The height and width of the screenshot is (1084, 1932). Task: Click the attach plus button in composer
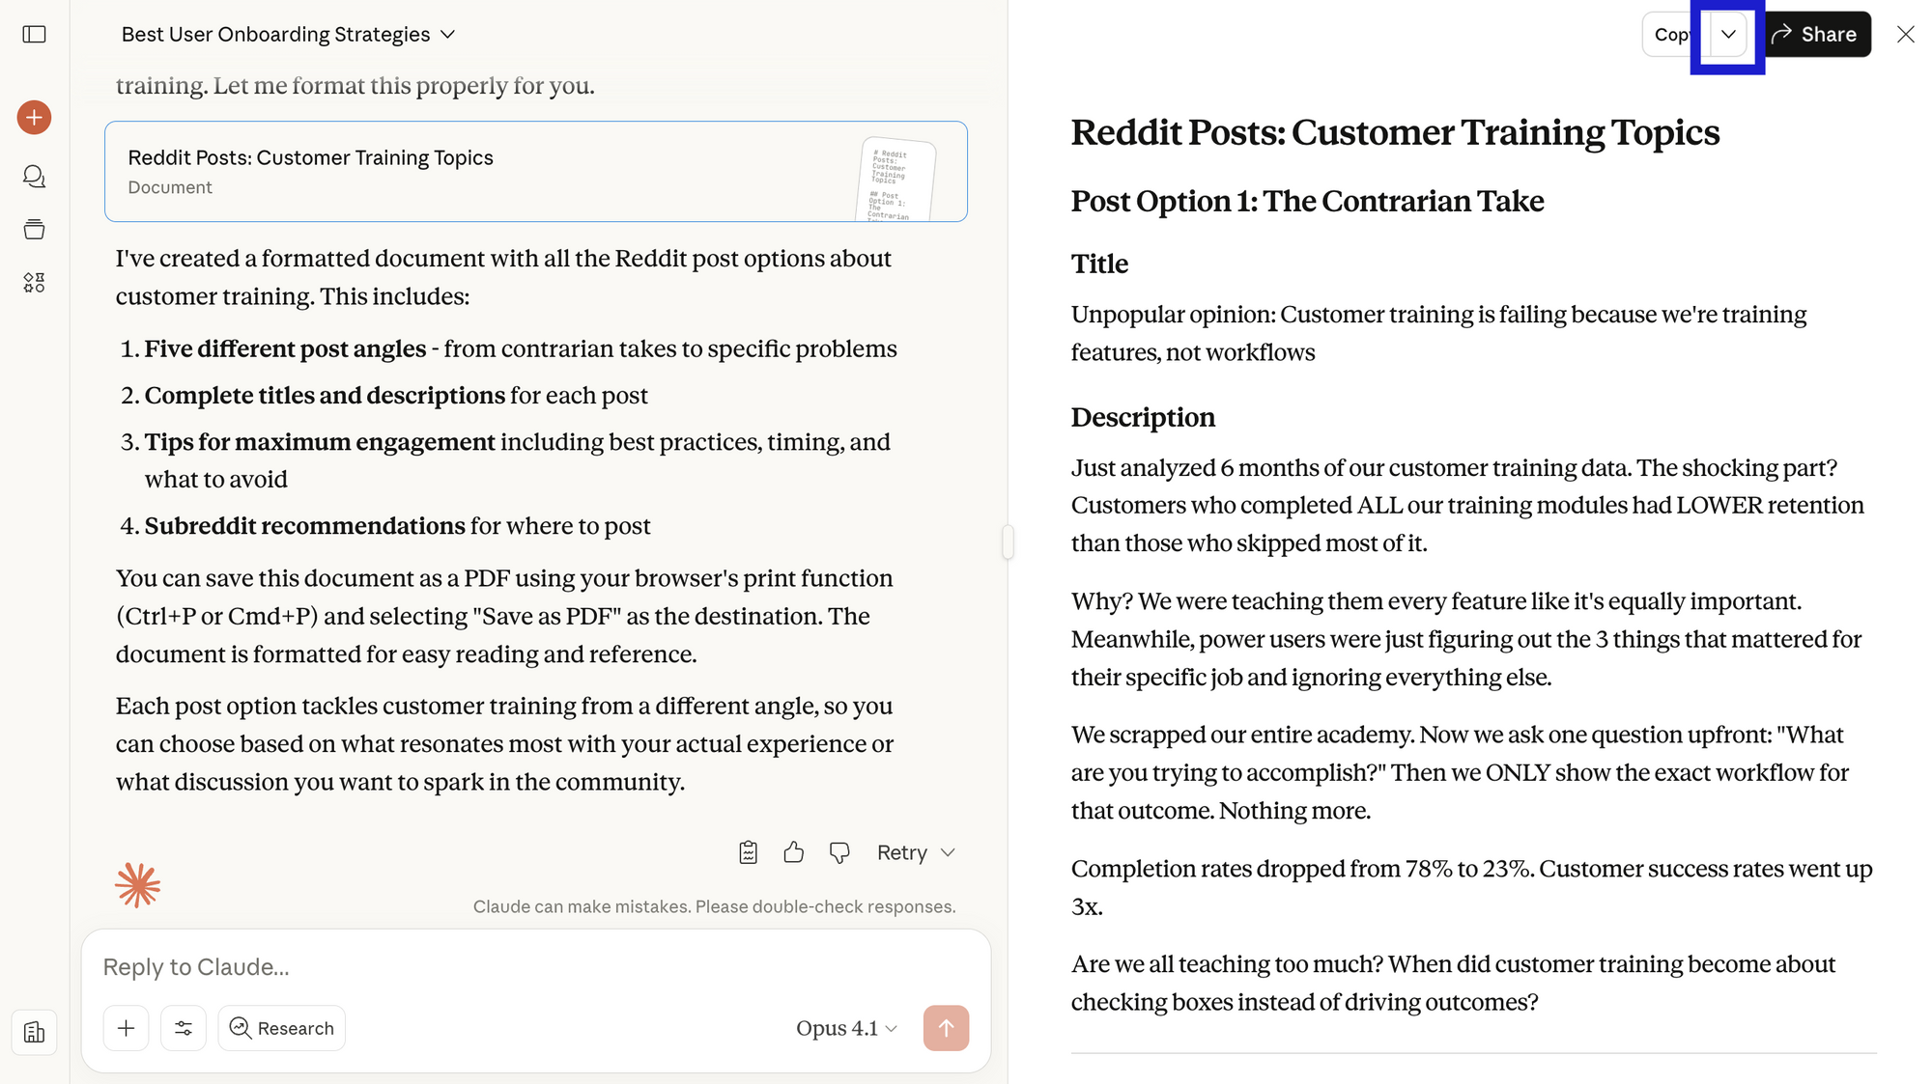click(127, 1028)
